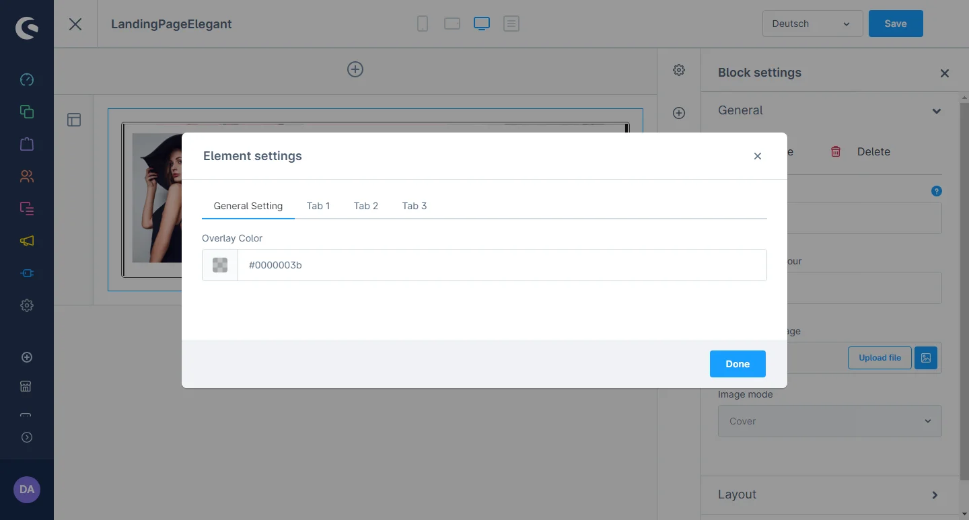Click the red Delete trash icon

click(x=836, y=151)
